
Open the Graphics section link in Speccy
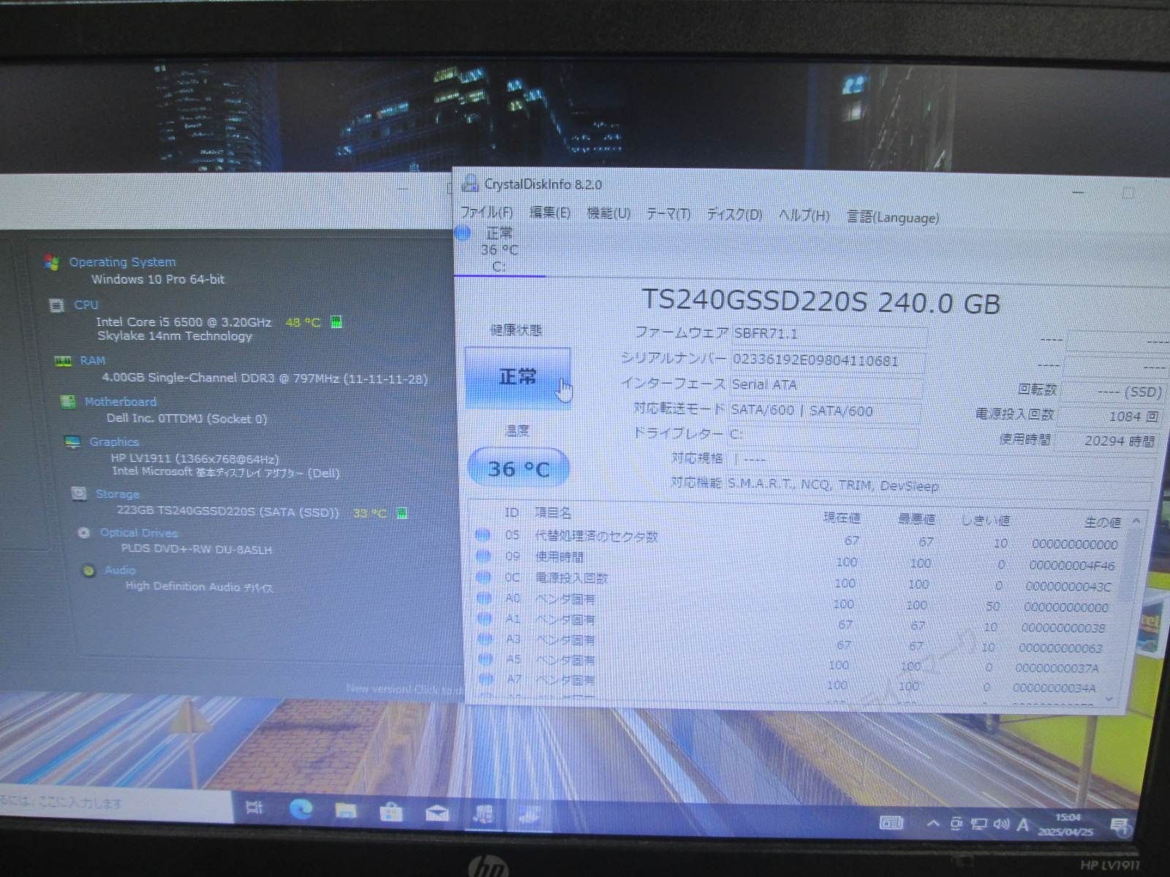pyautogui.click(x=114, y=441)
